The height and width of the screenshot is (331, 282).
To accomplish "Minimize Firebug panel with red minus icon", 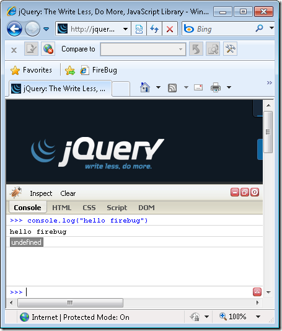I will tap(235, 192).
